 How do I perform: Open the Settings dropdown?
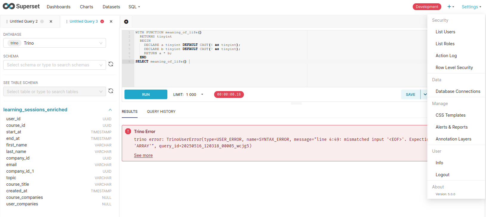click(x=471, y=7)
